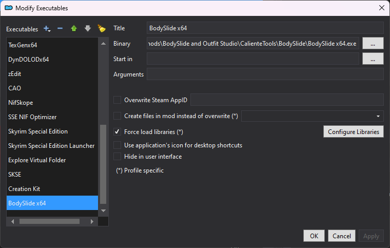Click the grey move down arrow
Image resolution: width=390 pixels, height=248 pixels.
(x=87, y=29)
